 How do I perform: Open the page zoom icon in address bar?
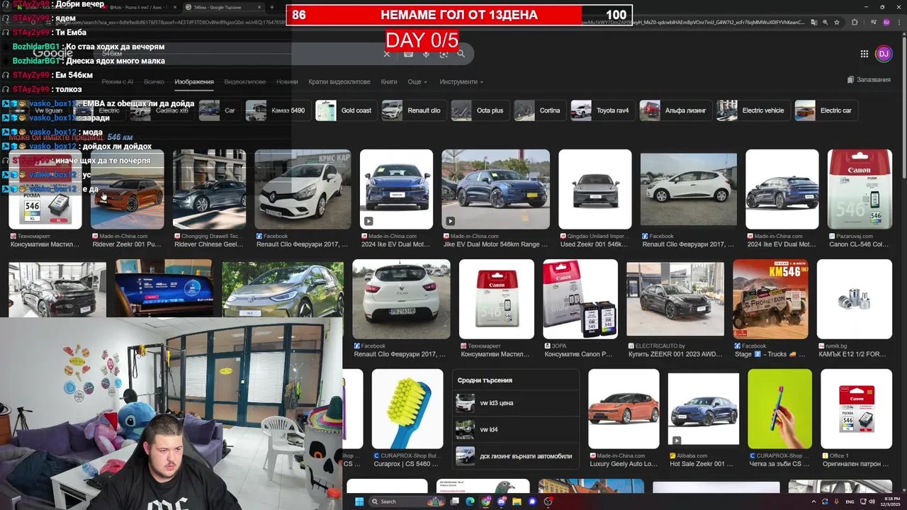click(x=825, y=23)
